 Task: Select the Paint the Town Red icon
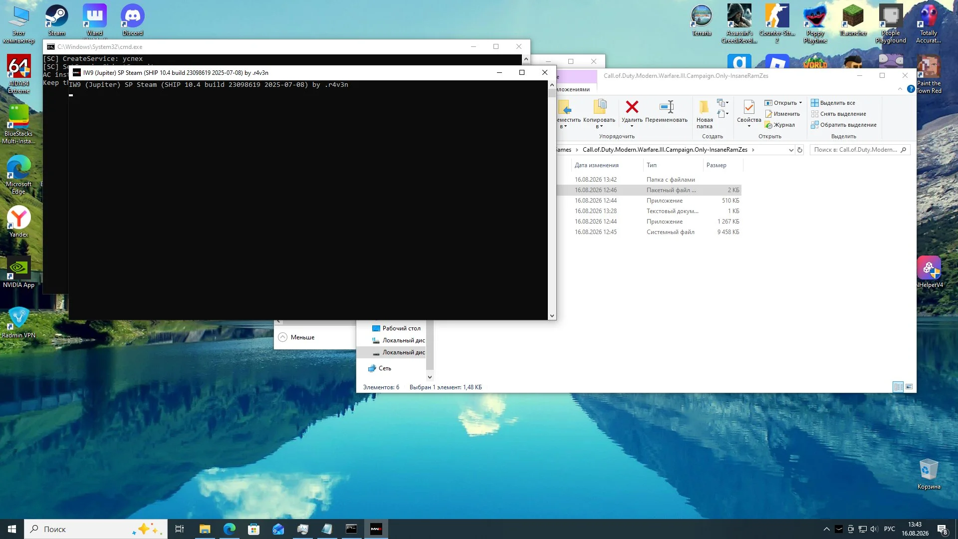(x=929, y=74)
